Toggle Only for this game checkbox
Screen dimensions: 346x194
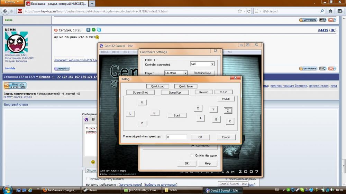[192, 155]
